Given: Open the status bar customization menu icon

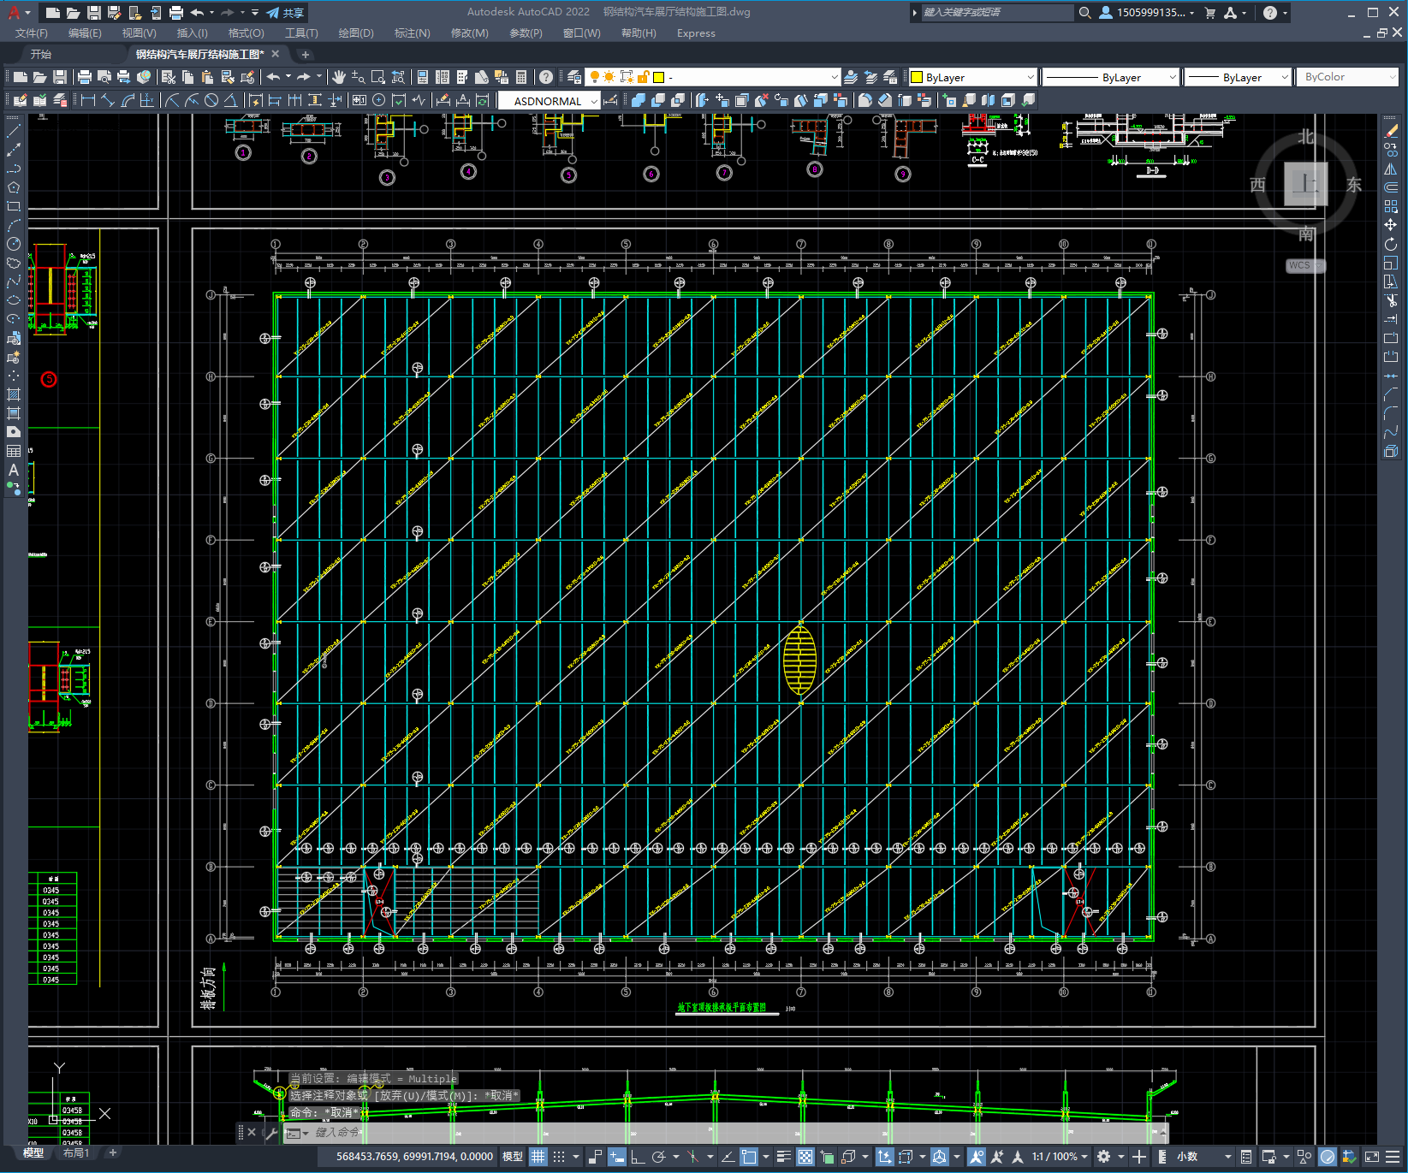Looking at the screenshot, I should (1391, 1157).
